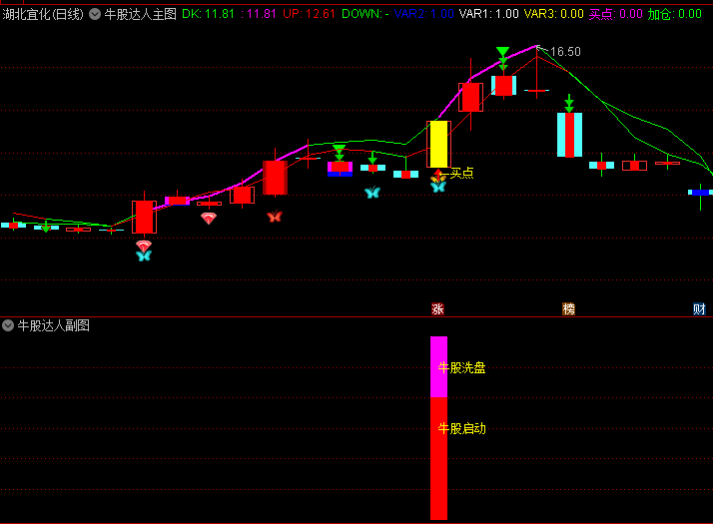The image size is (713, 524).
Task: Select the red 牛股启动 bar segment
Action: [438, 458]
